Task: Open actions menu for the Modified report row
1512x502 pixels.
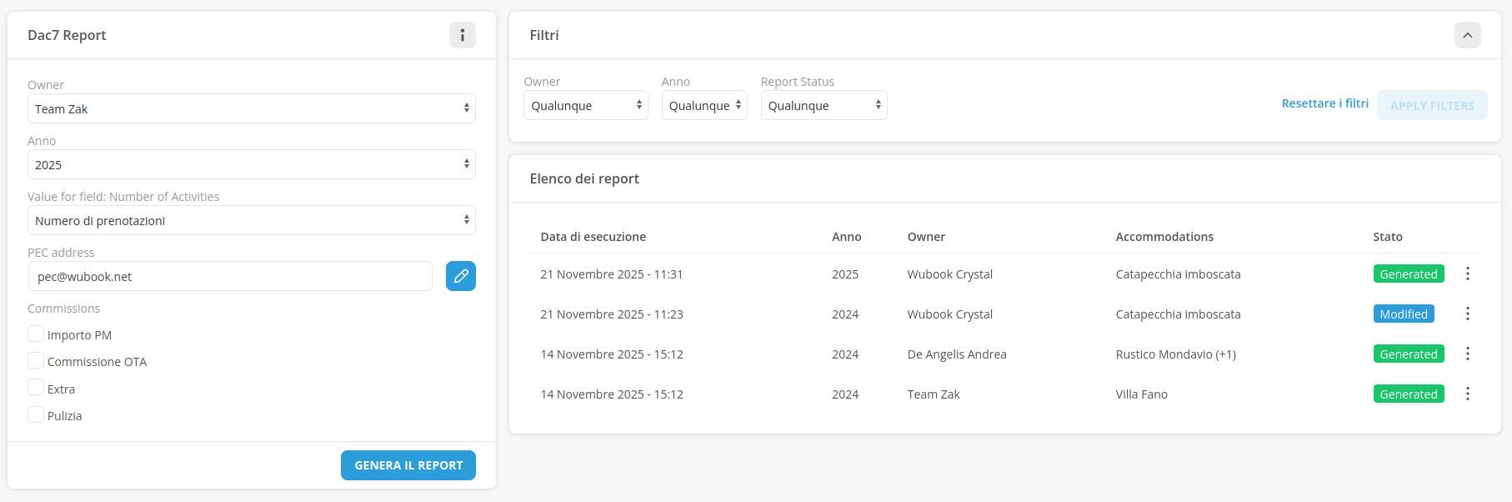Action: point(1468,314)
